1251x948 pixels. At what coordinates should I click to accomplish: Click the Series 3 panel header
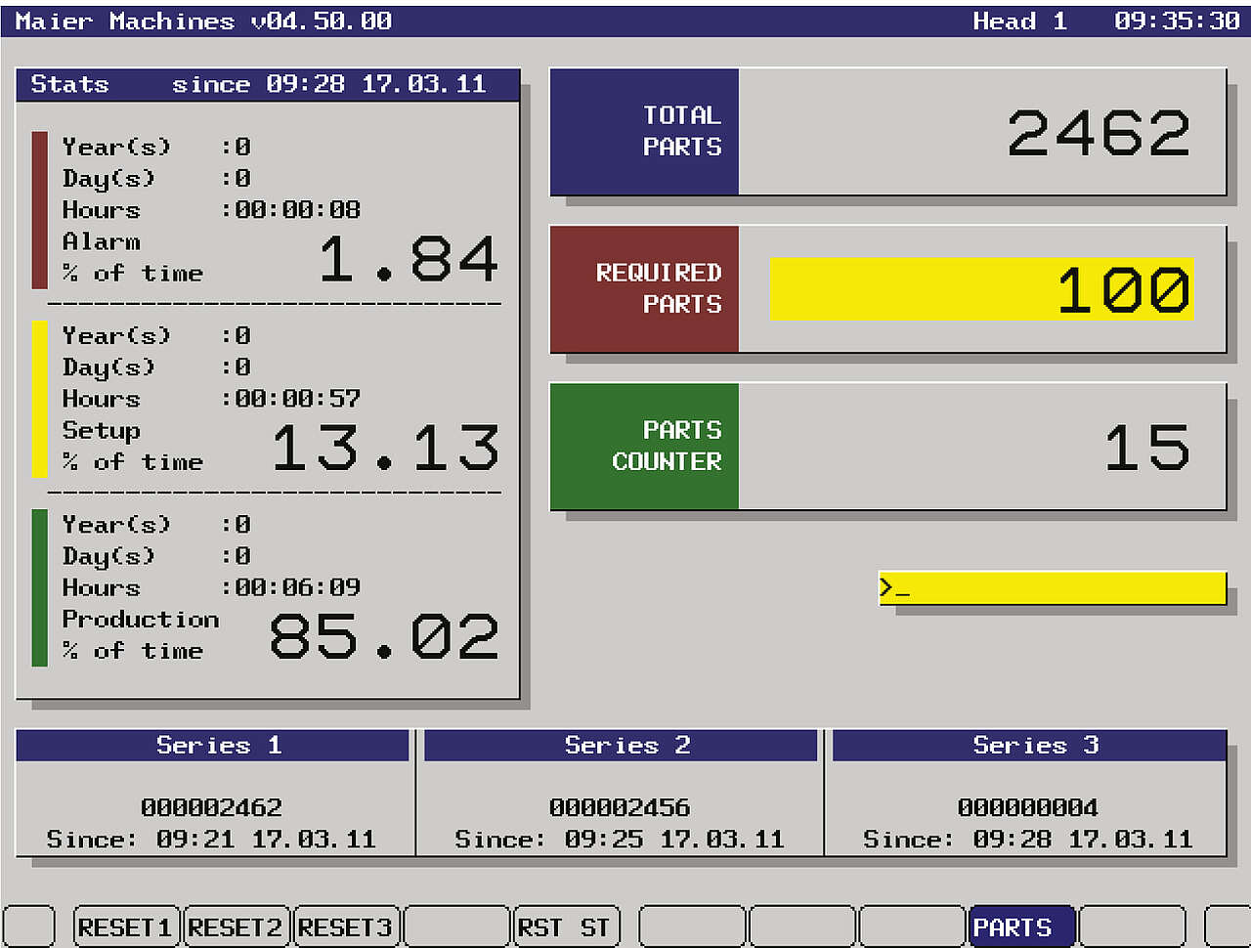click(1029, 746)
